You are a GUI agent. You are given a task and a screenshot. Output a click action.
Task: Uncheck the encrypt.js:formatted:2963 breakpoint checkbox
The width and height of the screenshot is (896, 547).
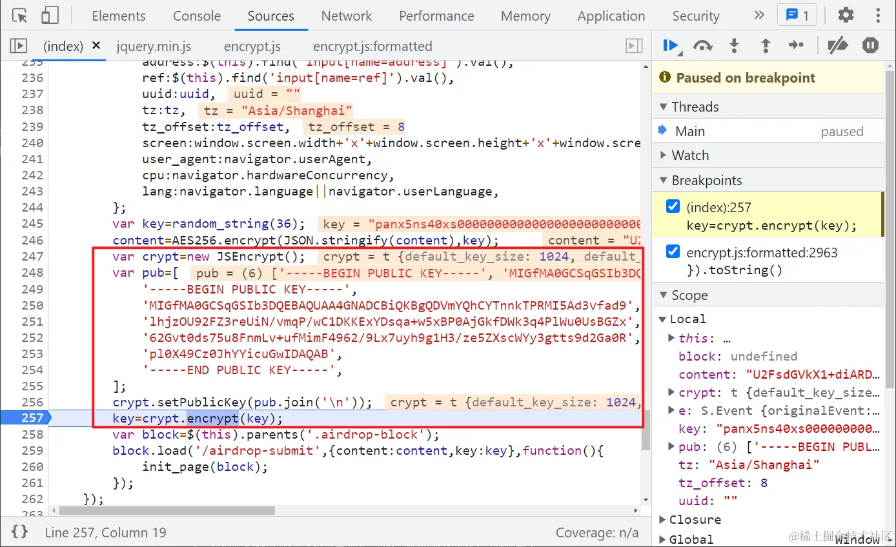(673, 252)
